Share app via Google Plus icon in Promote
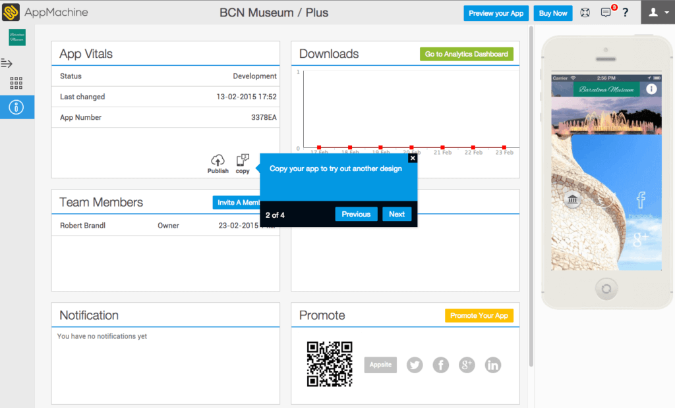 [x=467, y=365]
